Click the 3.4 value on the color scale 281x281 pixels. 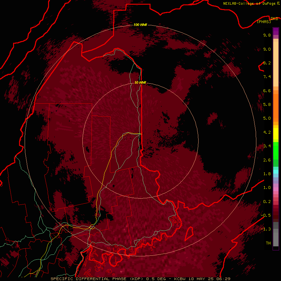pyautogui.click(x=267, y=146)
